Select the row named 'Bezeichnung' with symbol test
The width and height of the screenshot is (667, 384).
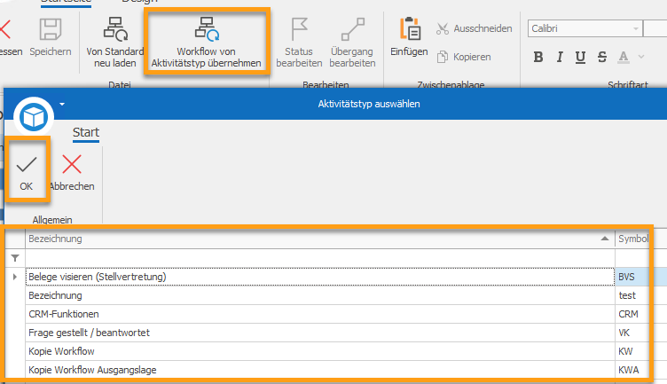tap(320, 295)
